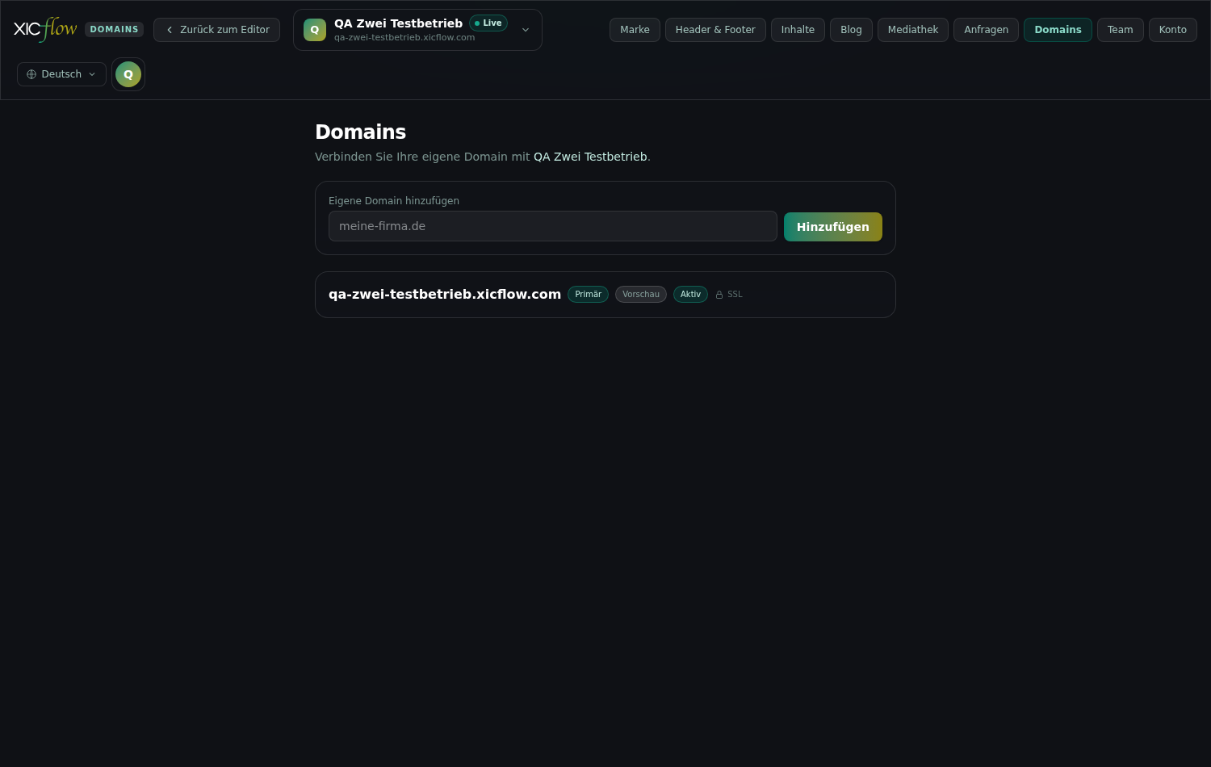Screen dimensions: 1211x767
Task: Go back via Zurück zum Editor
Action: tap(216, 30)
